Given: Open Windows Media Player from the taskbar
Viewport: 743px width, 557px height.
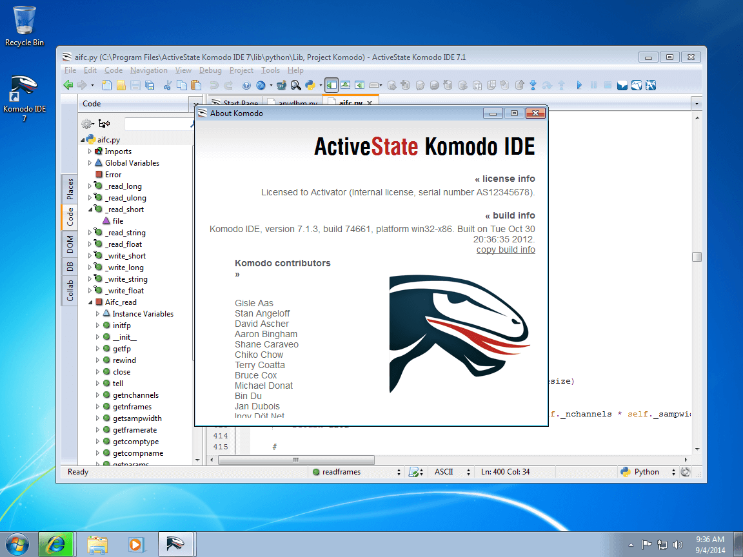Looking at the screenshot, I should pos(137,544).
